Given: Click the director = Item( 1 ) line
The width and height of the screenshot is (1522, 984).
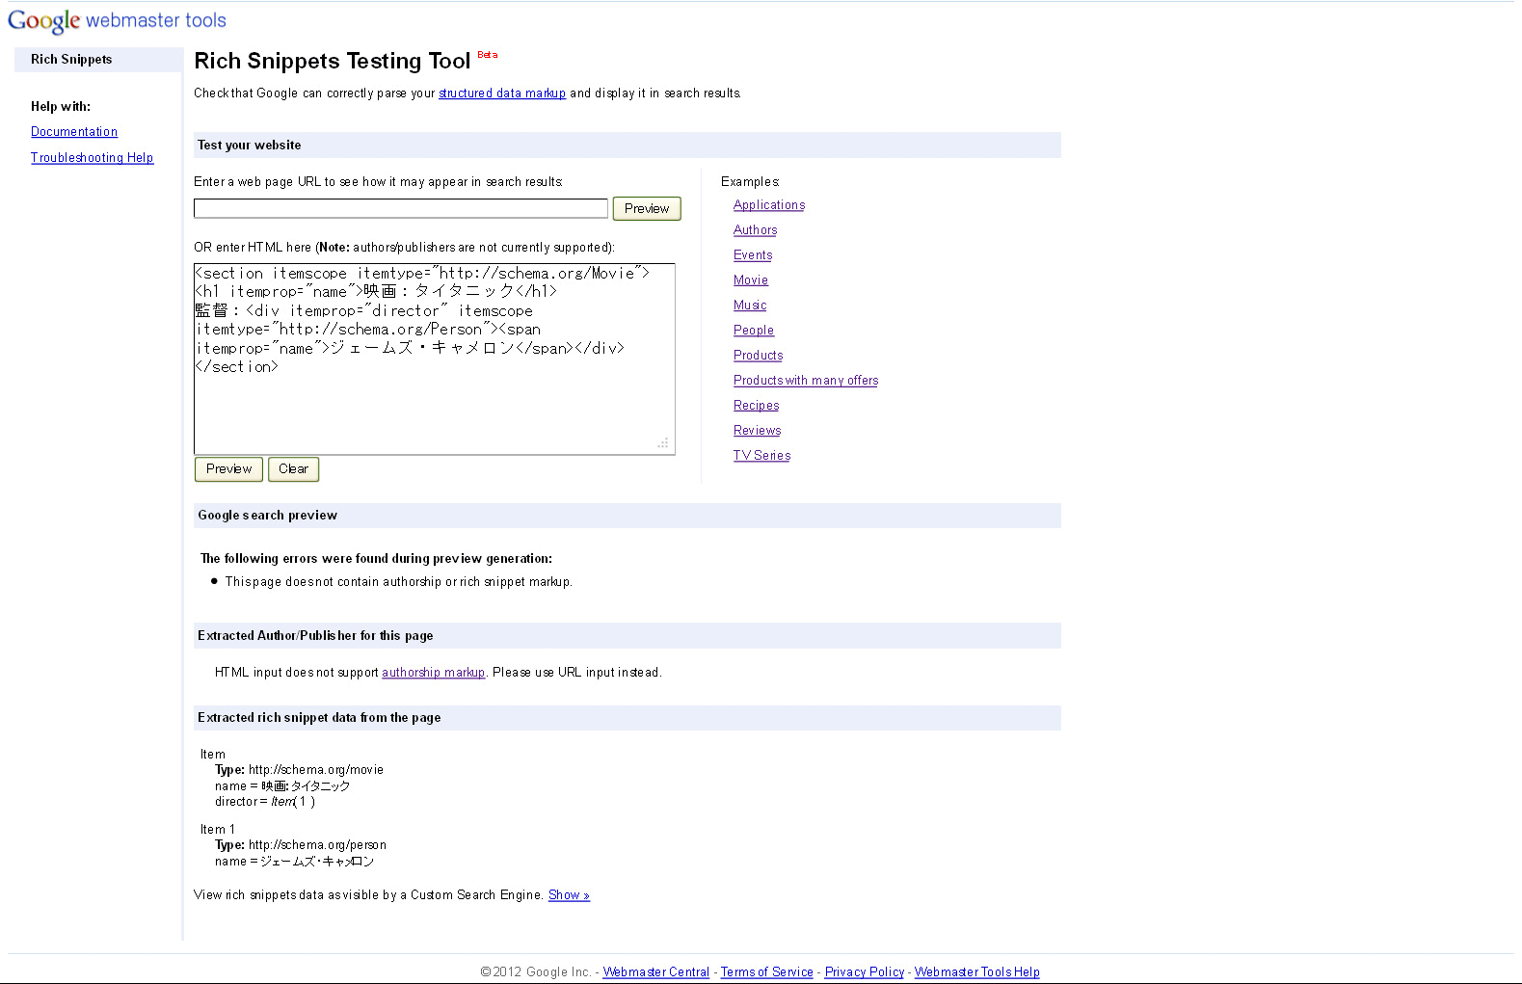Looking at the screenshot, I should coord(265,802).
